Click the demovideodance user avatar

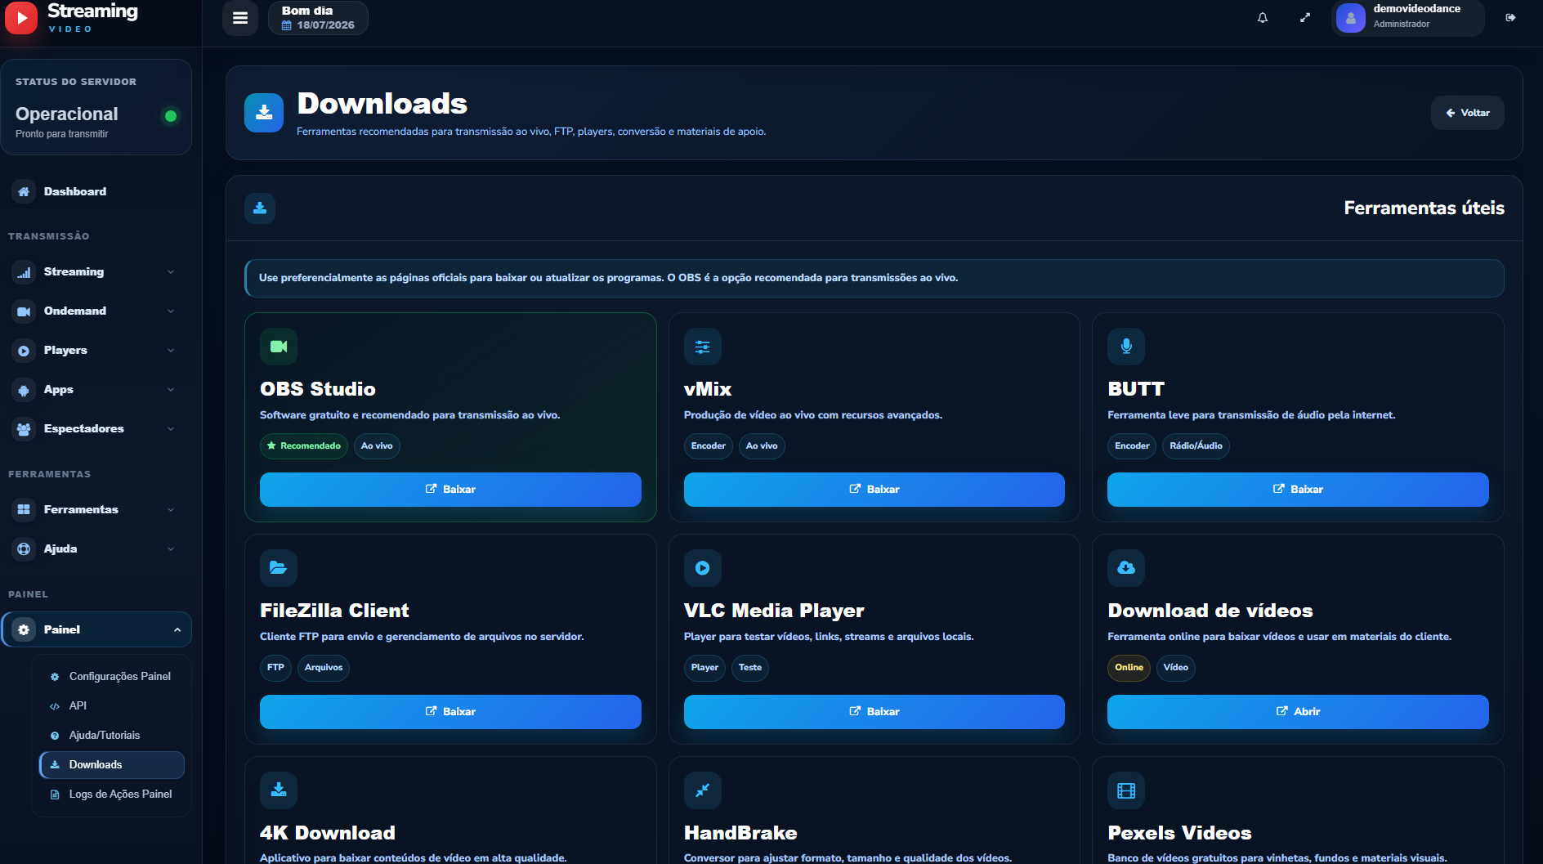click(x=1351, y=18)
